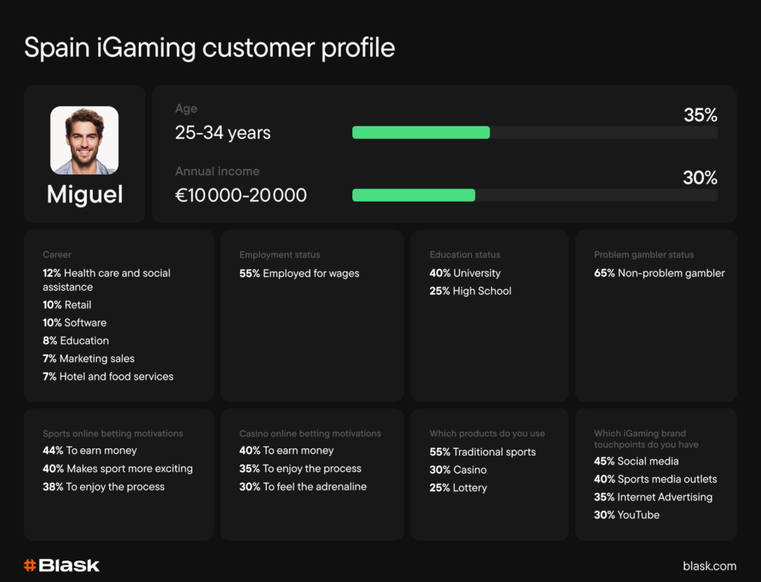Click the Employed for wages entry
Screen dimensions: 761x582
pos(299,273)
